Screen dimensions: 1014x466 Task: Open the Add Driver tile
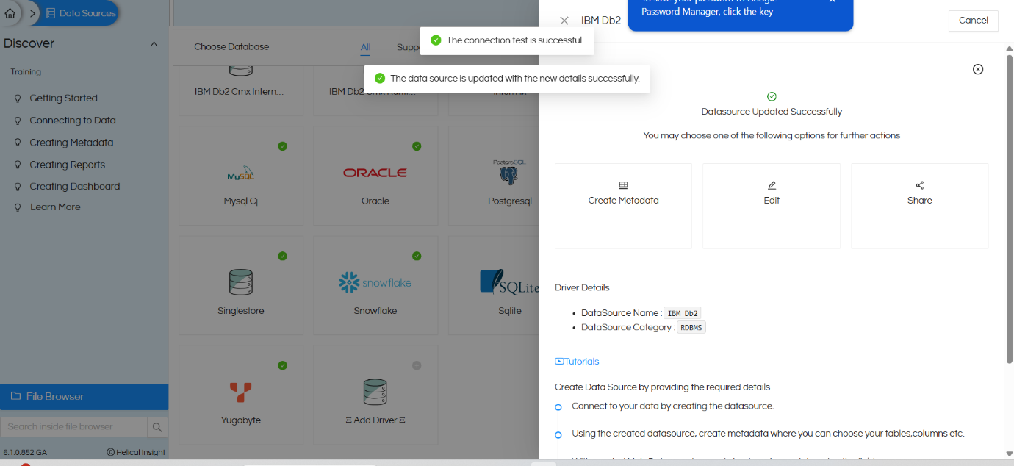pos(375,395)
